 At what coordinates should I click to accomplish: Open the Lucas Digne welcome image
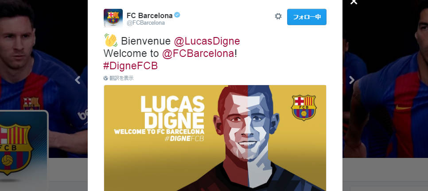tap(215, 138)
